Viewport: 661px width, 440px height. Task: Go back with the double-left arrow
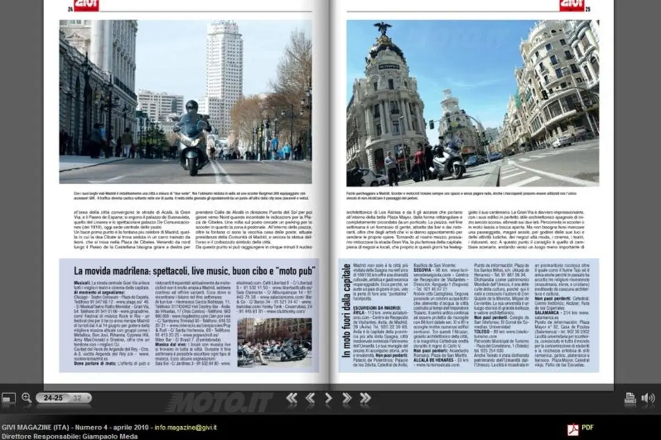point(310,398)
